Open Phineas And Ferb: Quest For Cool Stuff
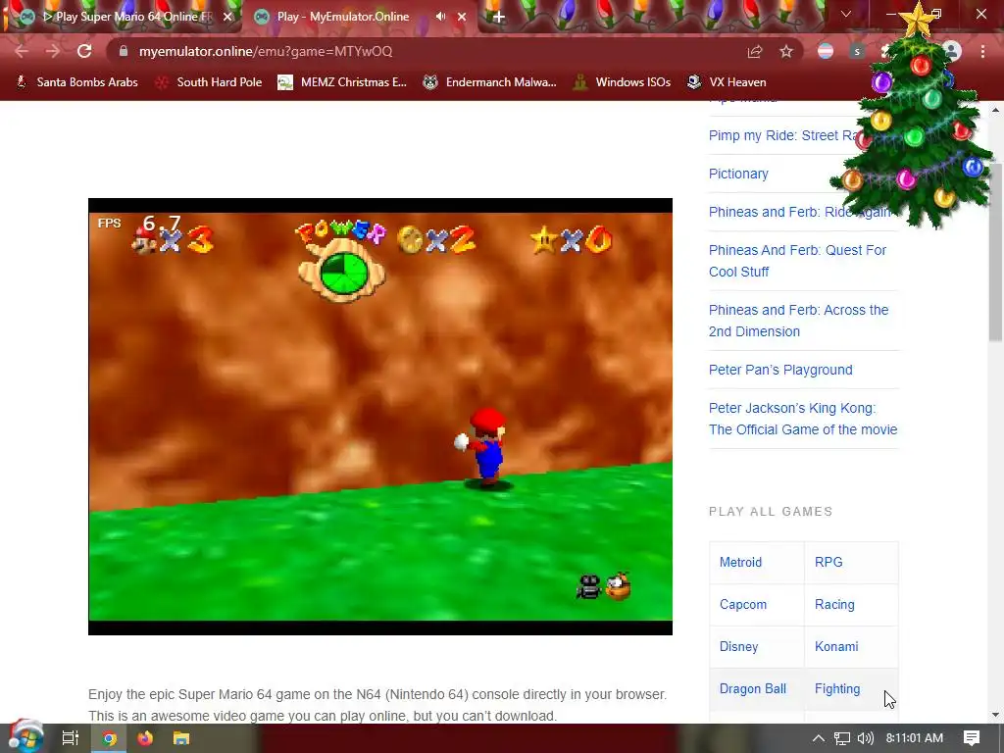The height and width of the screenshot is (753, 1004). tap(797, 261)
